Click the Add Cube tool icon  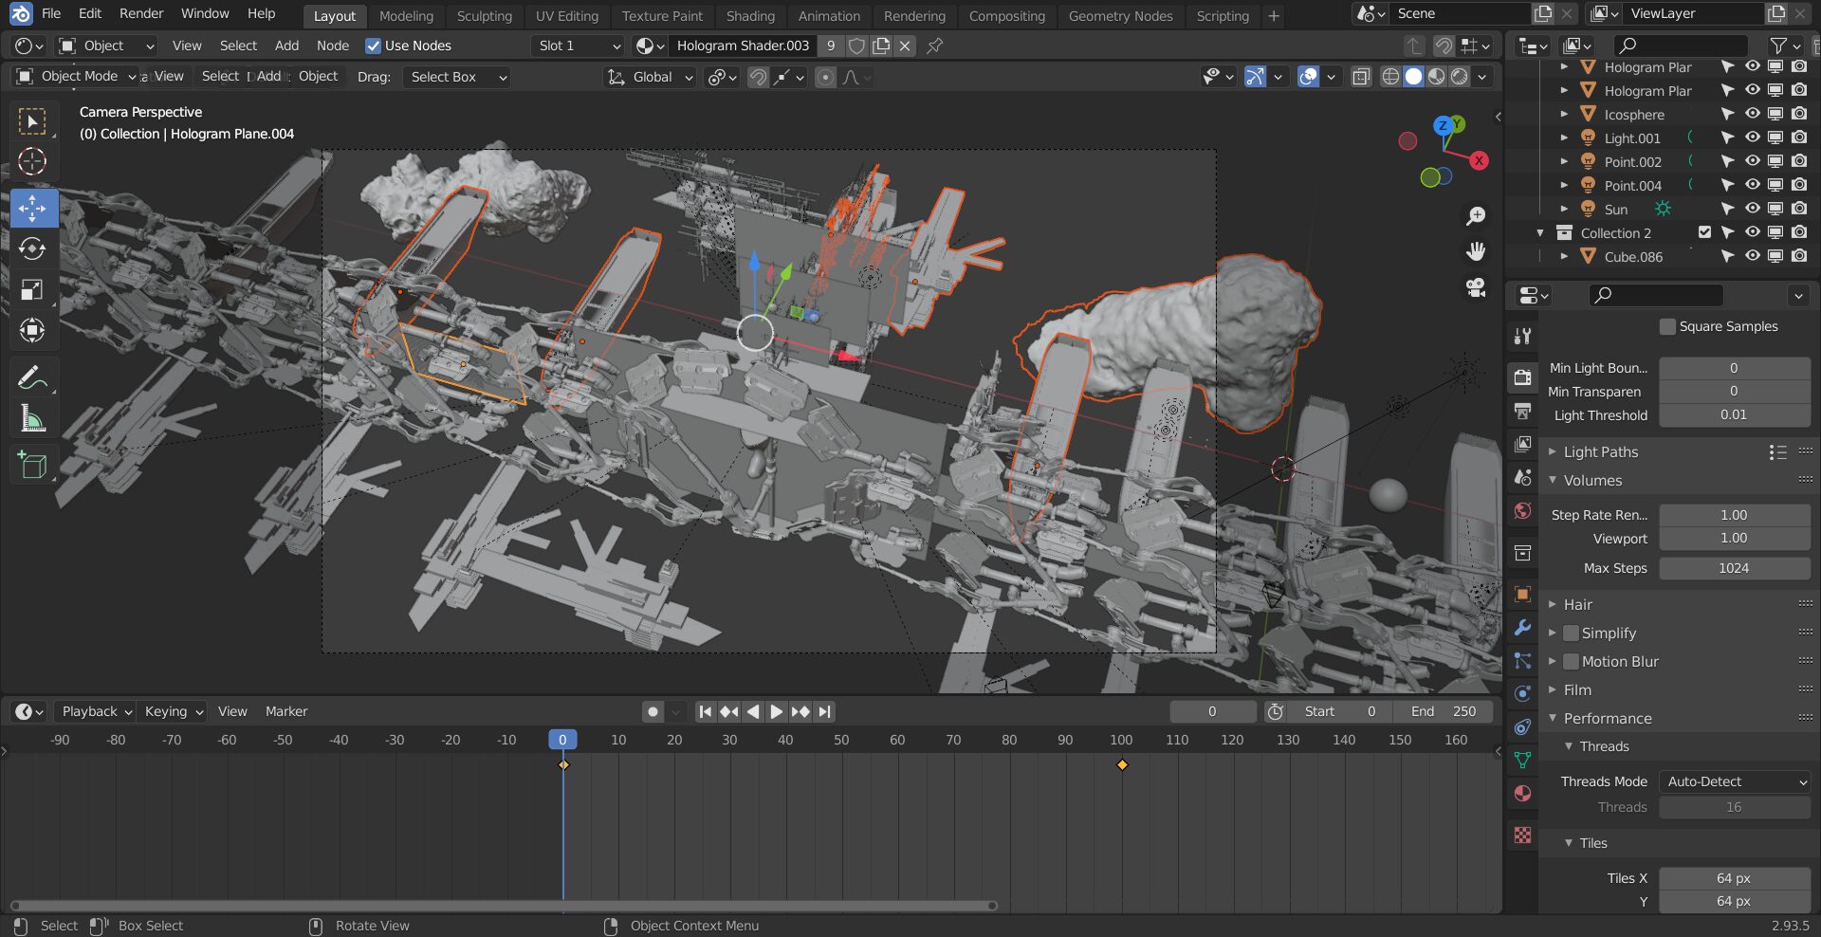click(x=32, y=465)
